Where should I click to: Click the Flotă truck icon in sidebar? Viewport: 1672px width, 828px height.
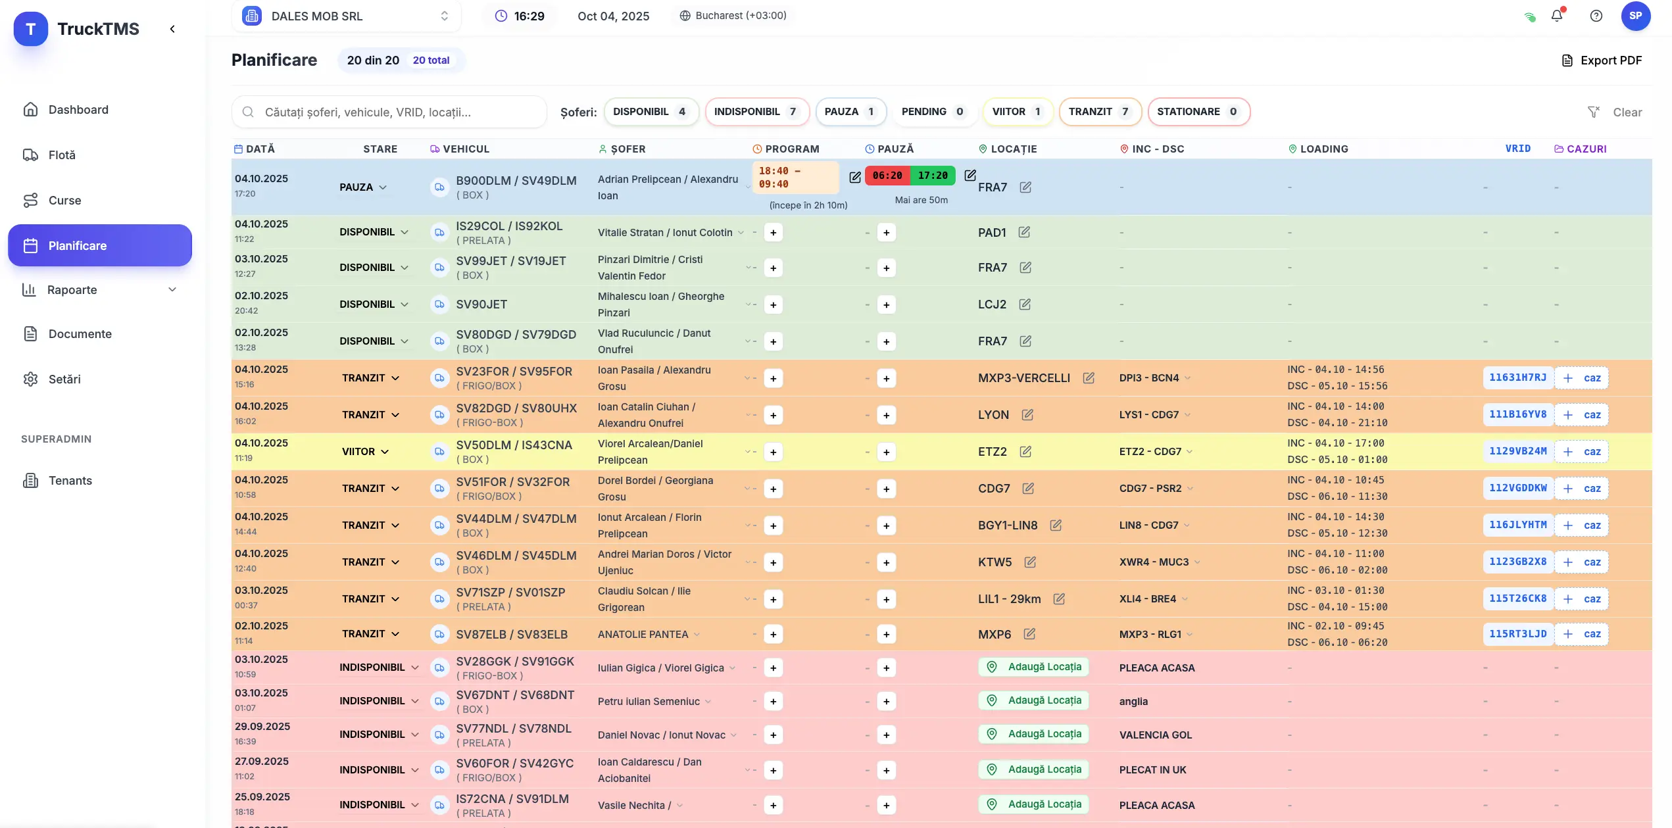pos(31,155)
